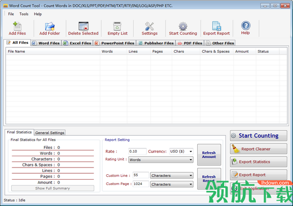The width and height of the screenshot is (293, 206).
Task: Click the 'Final Statistics for All Files' label
Action: 33,140
